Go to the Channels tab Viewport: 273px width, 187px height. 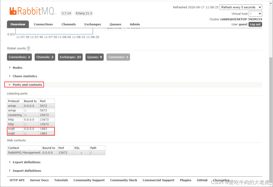pos(69,24)
